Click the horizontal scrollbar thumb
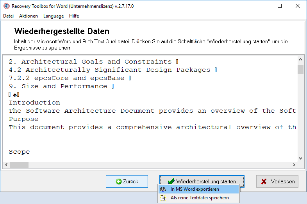The width and height of the screenshot is (307, 204). (x=19, y=165)
